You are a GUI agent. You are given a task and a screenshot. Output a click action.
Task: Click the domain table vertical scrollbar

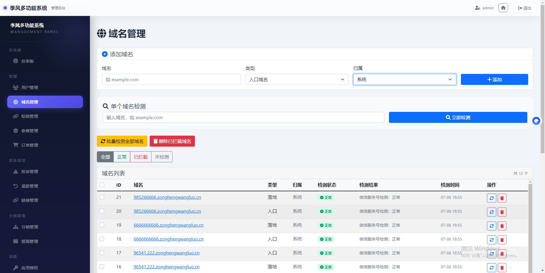pyautogui.click(x=530, y=226)
